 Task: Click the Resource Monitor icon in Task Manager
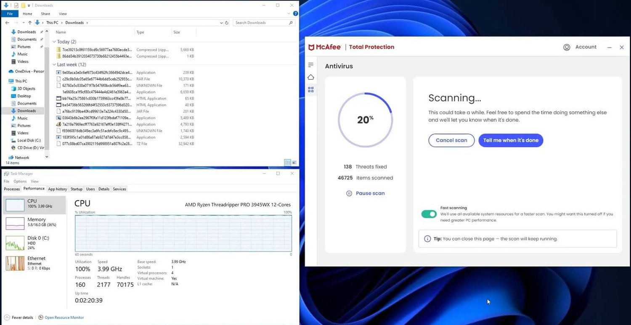pos(41,317)
